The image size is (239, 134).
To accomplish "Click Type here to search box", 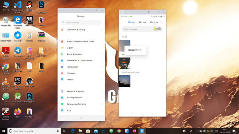I will [x=34, y=131].
